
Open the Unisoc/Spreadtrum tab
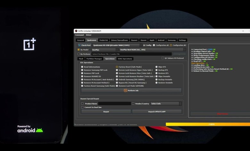pos(120,40)
